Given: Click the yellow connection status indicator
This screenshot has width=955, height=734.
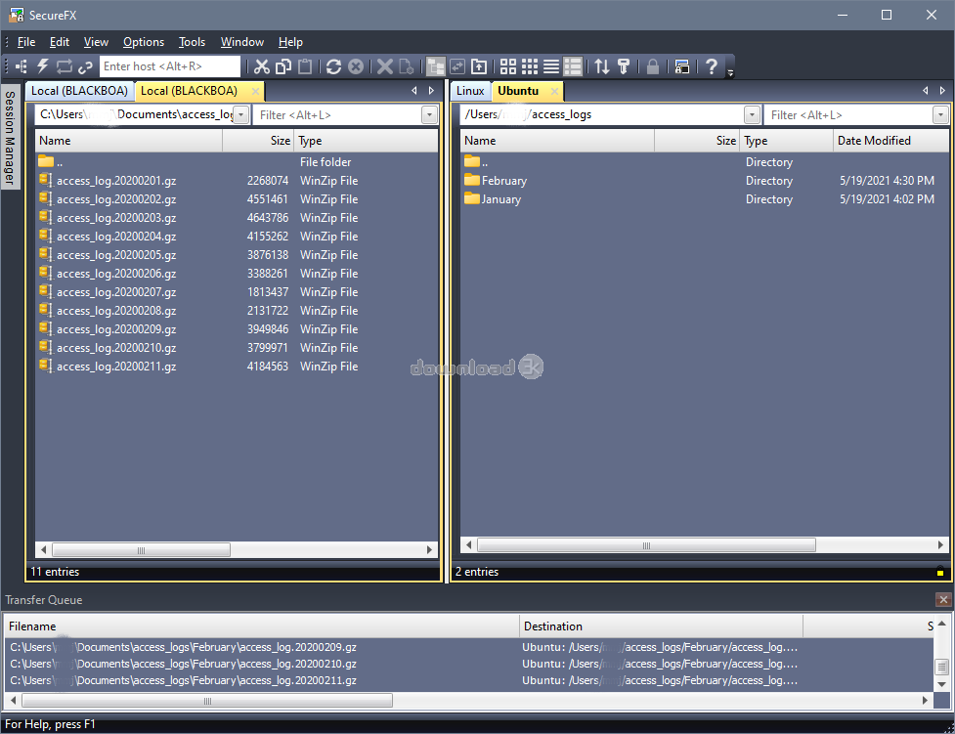Looking at the screenshot, I should (x=939, y=573).
